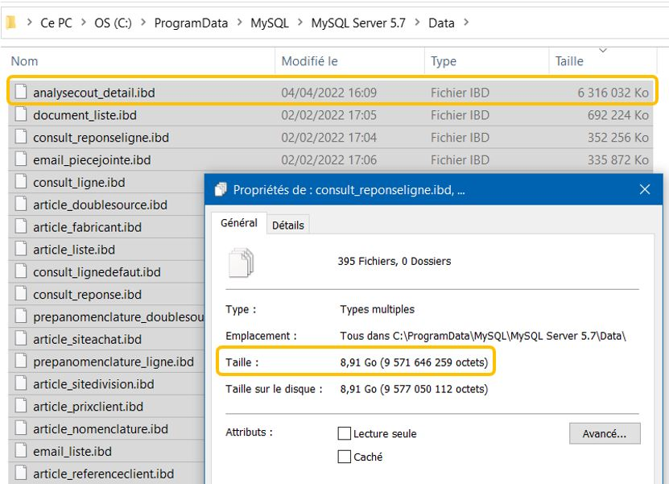Select the Général tab
669x484 pixels.
coord(239,223)
